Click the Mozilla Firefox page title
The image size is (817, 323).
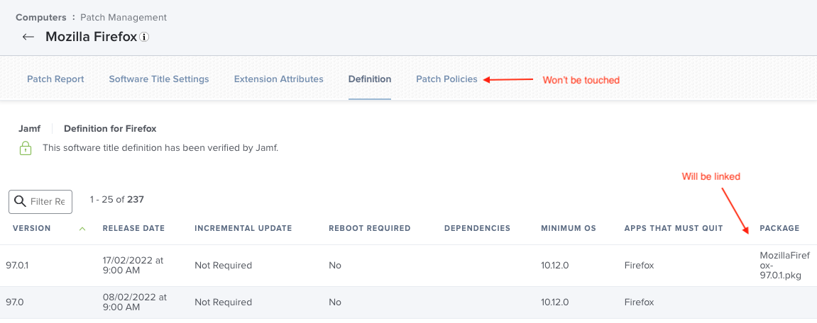coord(91,37)
